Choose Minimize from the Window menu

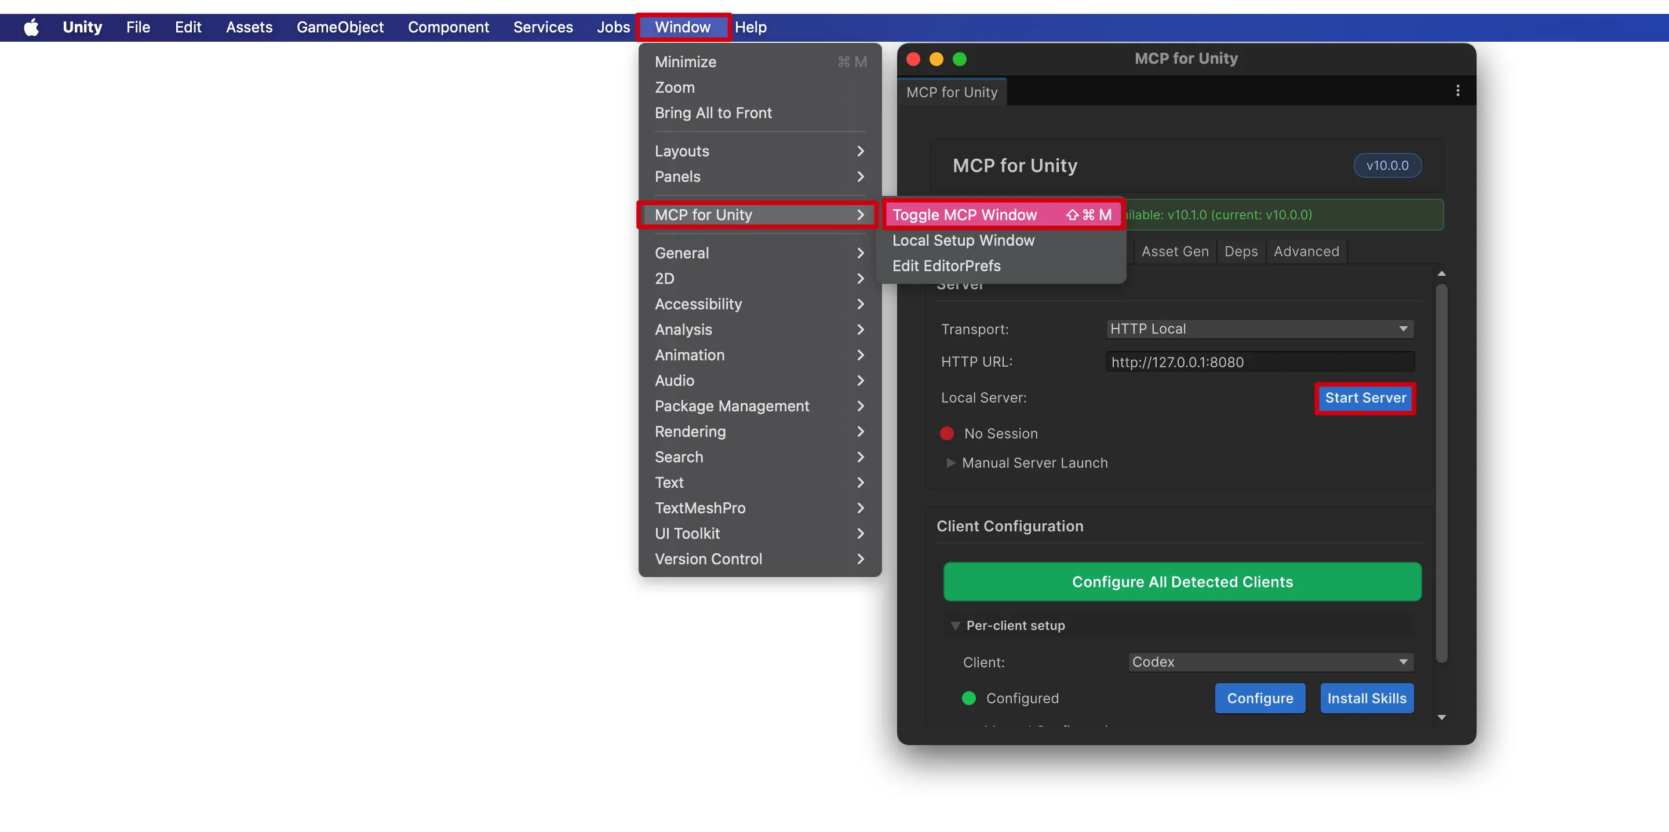759,62
